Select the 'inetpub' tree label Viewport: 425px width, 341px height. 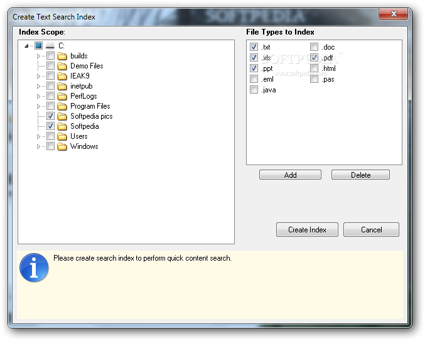tap(82, 86)
